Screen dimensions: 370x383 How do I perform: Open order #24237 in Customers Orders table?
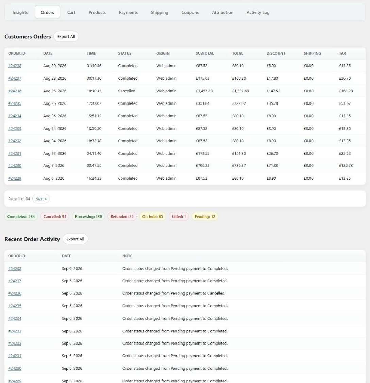point(15,78)
